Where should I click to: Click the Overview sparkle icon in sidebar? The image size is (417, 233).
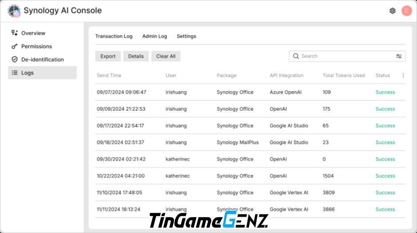point(15,33)
